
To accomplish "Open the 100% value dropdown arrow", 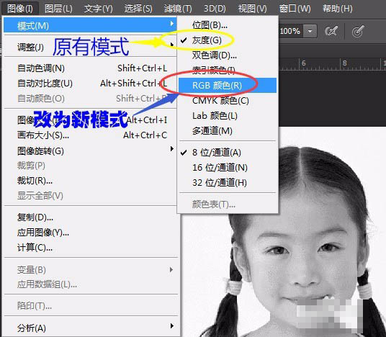I will tap(310, 31).
